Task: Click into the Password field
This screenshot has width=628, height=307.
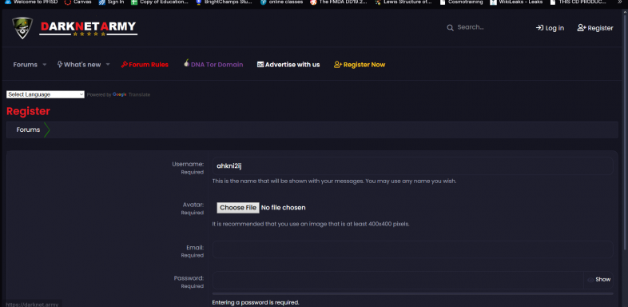Action: [398, 280]
